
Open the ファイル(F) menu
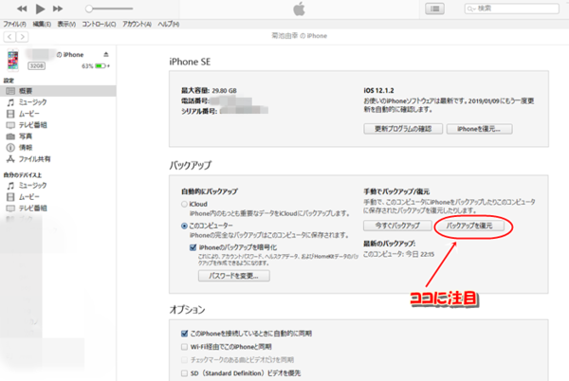coord(14,24)
